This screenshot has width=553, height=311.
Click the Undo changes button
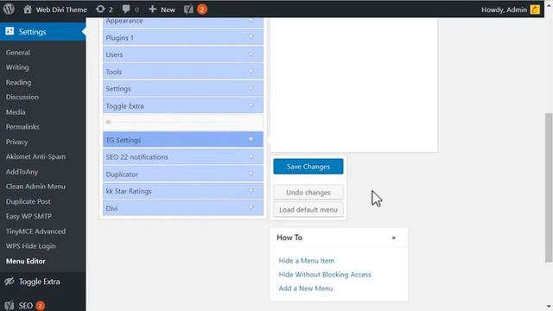point(308,193)
